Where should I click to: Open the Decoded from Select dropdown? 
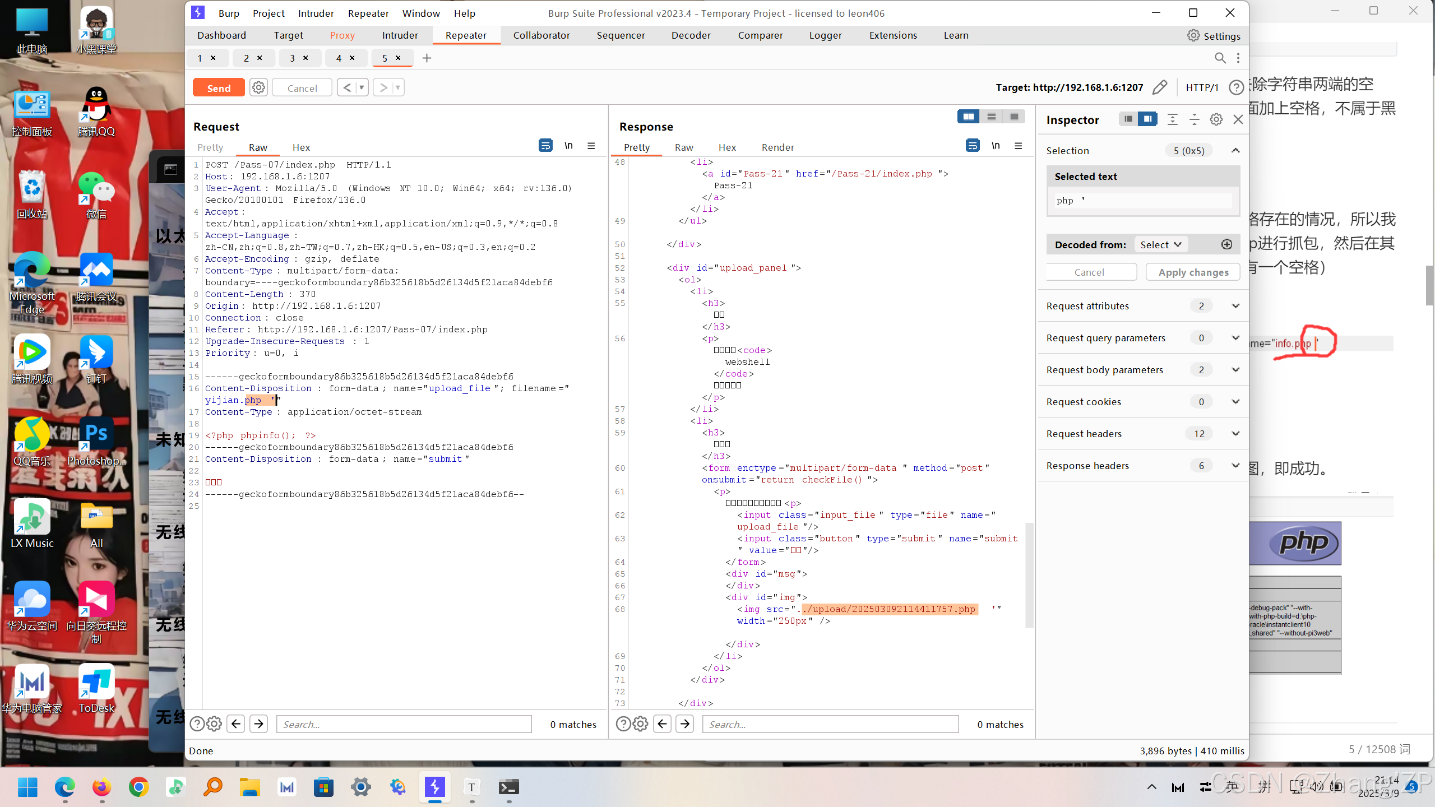pos(1160,244)
